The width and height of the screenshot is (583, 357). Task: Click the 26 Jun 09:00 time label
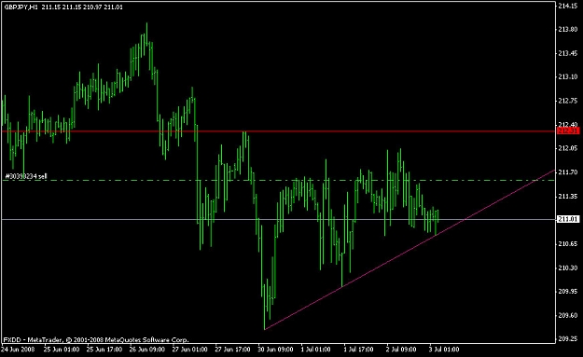click(146, 350)
